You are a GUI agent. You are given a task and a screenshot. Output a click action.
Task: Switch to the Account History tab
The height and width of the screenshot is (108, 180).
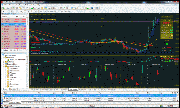(x=15, y=103)
